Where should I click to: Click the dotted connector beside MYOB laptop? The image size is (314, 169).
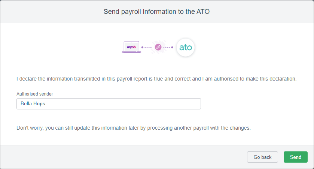147,48
